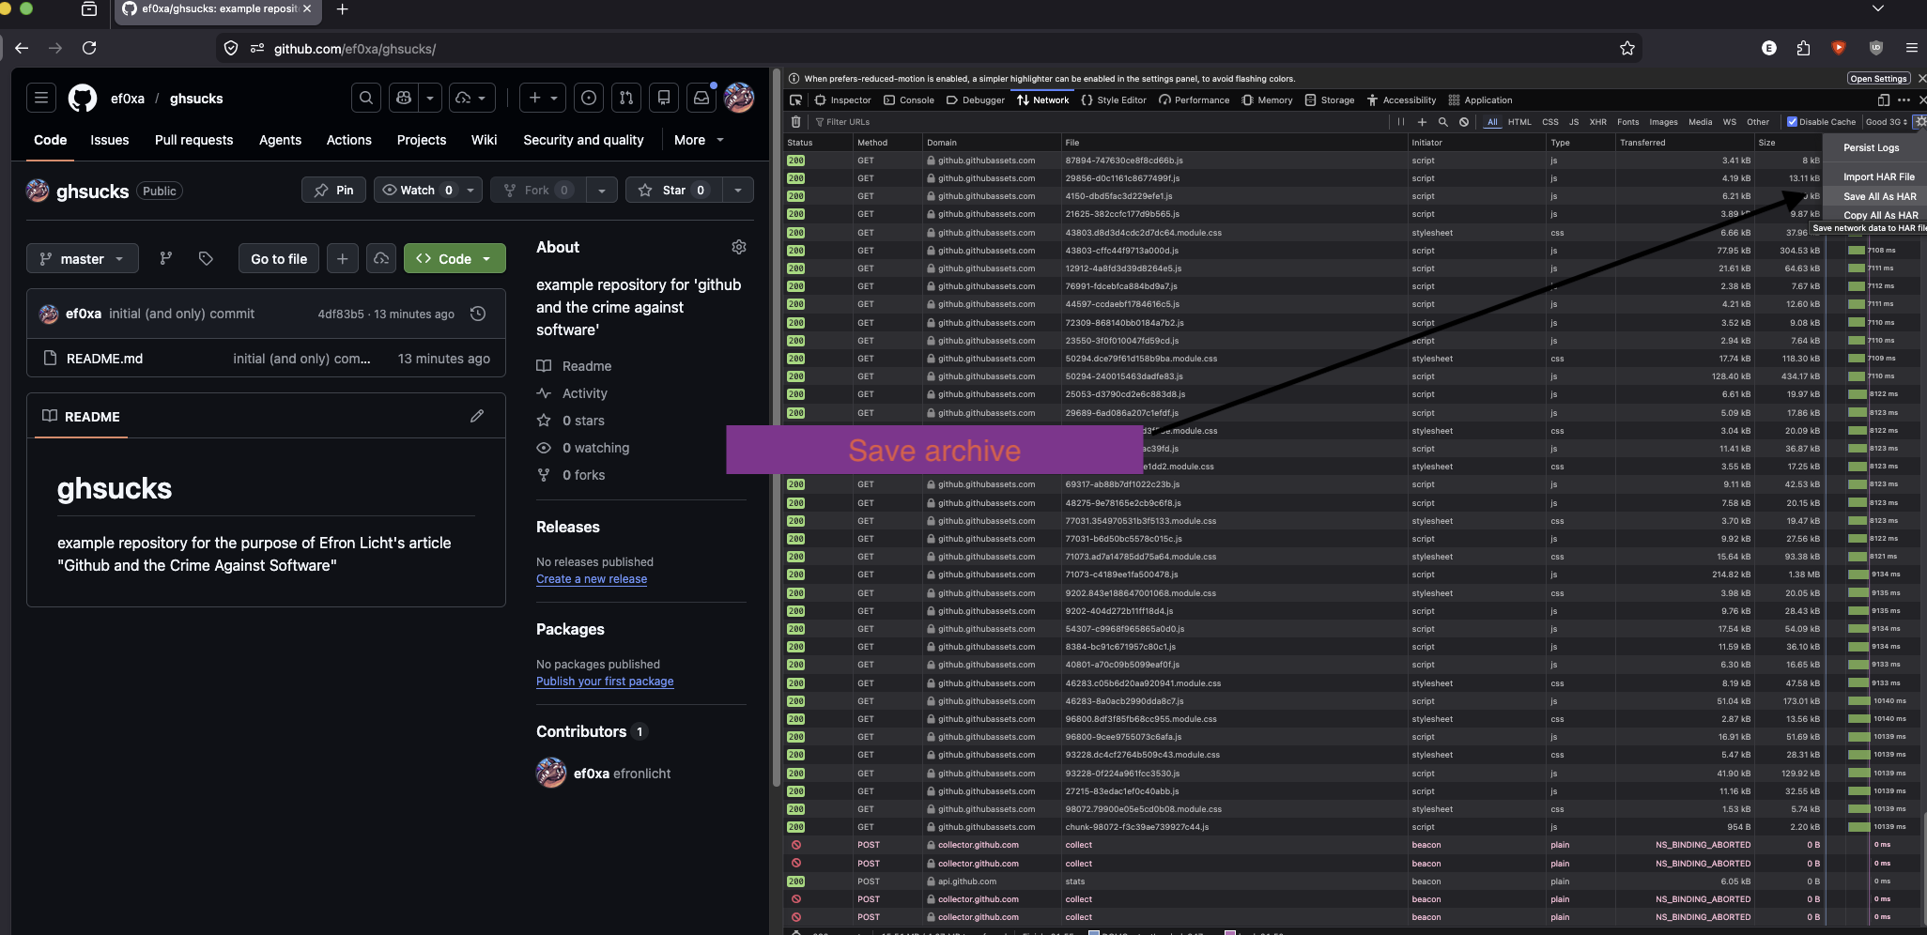Edit About section with gear icon

[739, 247]
